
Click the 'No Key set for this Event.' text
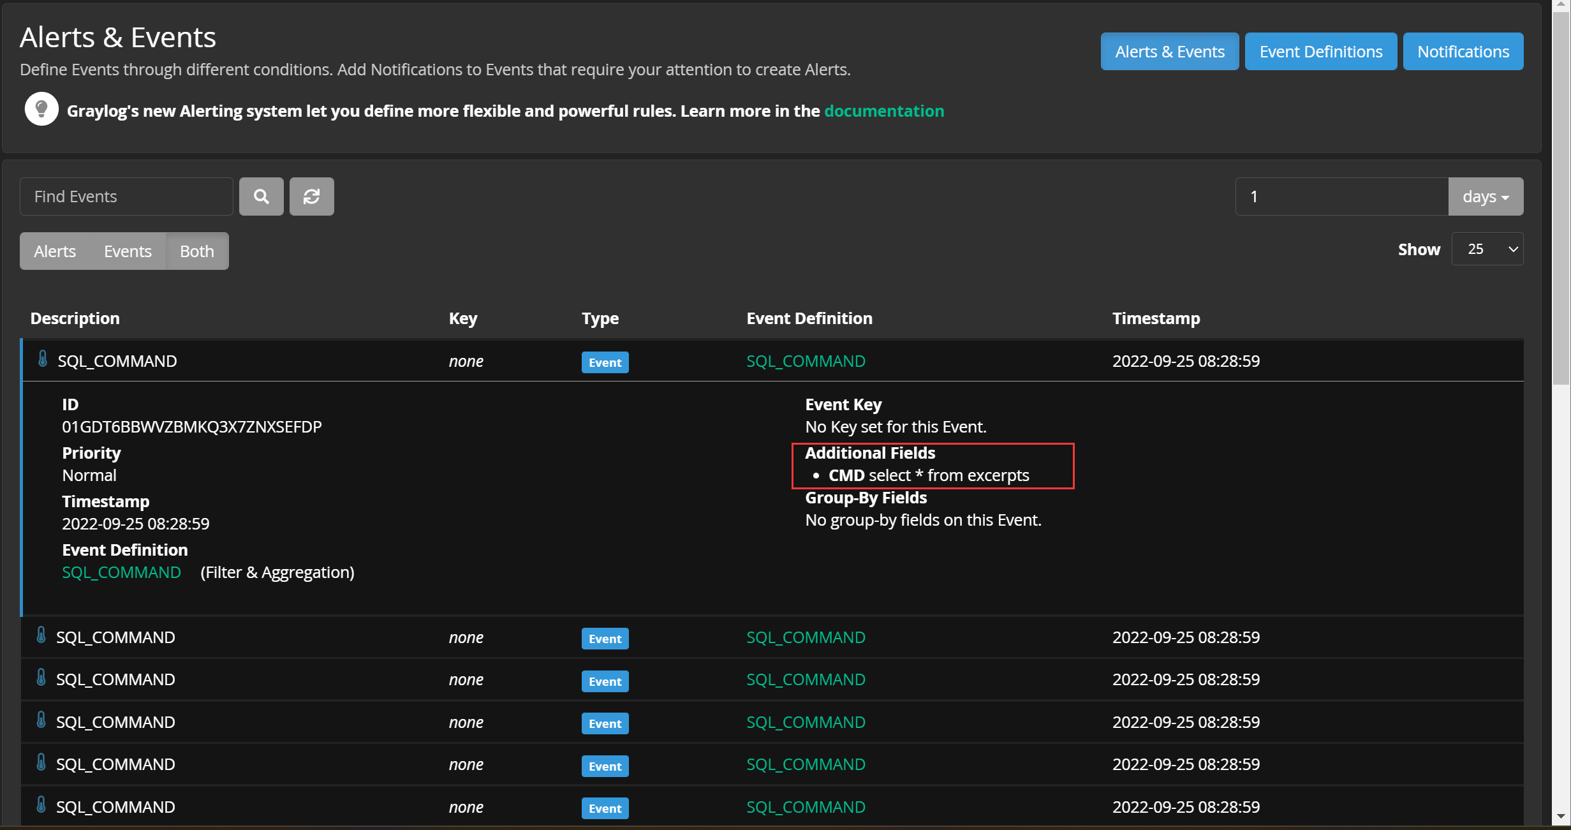896,427
